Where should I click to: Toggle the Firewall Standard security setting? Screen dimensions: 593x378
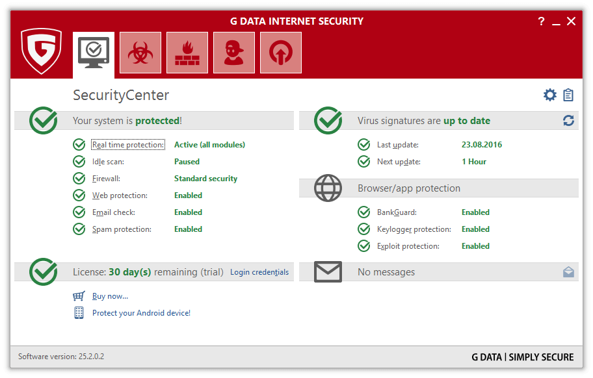coord(205,179)
